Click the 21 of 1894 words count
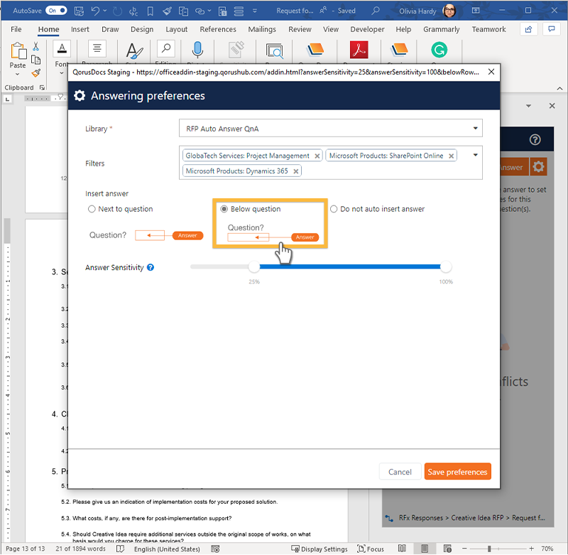The height and width of the screenshot is (555, 568). [x=80, y=549]
